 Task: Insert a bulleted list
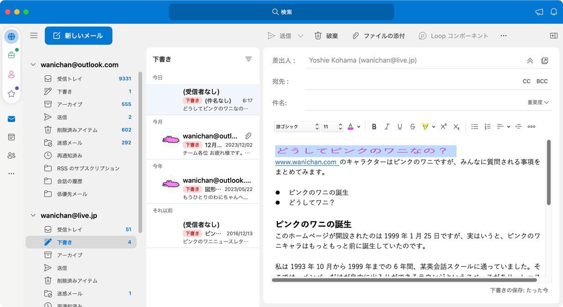pyautogui.click(x=474, y=127)
